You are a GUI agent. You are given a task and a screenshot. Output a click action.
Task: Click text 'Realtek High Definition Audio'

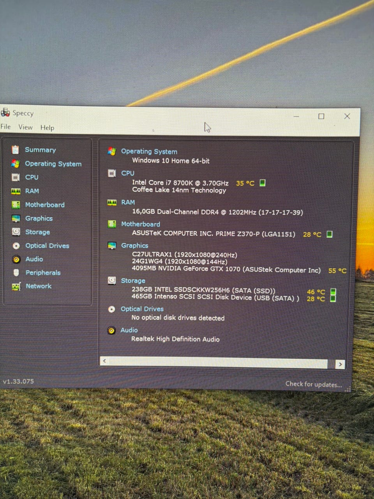175,339
